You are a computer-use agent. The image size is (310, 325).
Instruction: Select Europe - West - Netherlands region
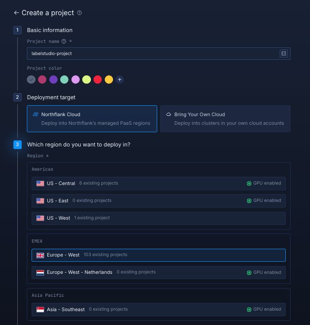click(158, 273)
